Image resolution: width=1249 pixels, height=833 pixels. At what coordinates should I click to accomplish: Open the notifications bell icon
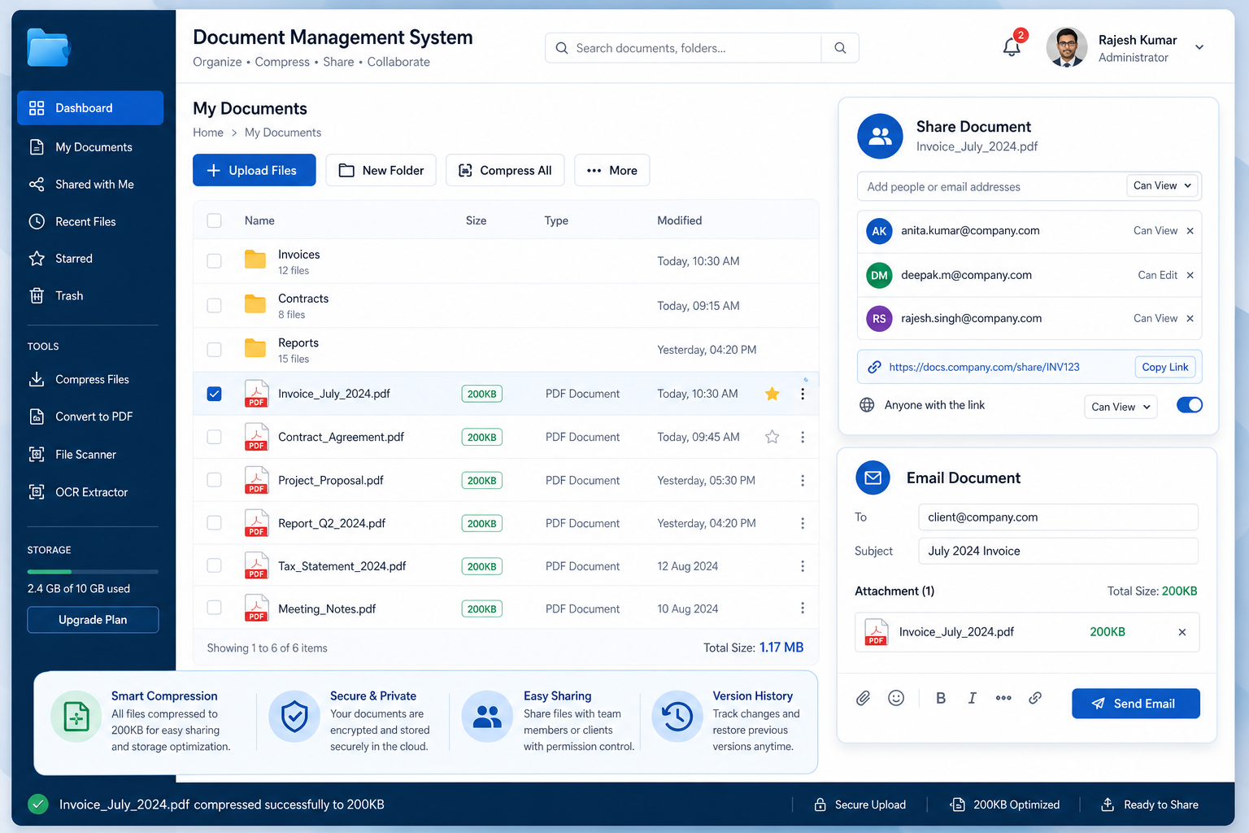1012,47
